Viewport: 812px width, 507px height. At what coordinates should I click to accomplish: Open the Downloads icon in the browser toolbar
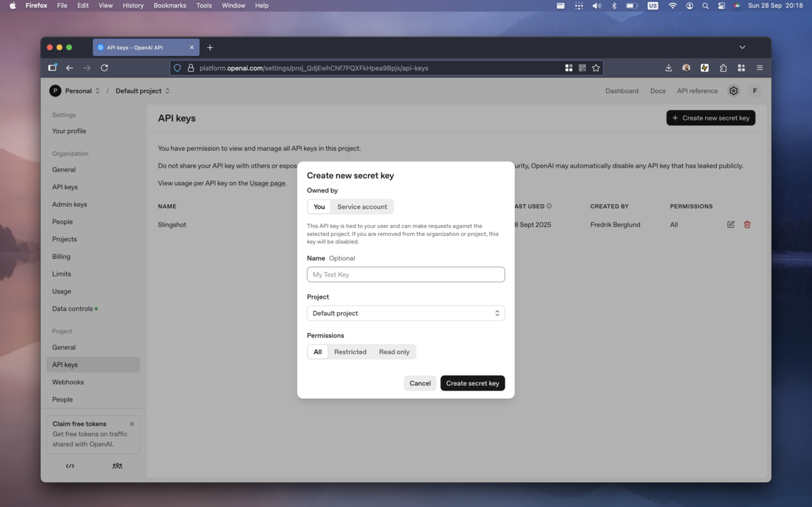(668, 68)
